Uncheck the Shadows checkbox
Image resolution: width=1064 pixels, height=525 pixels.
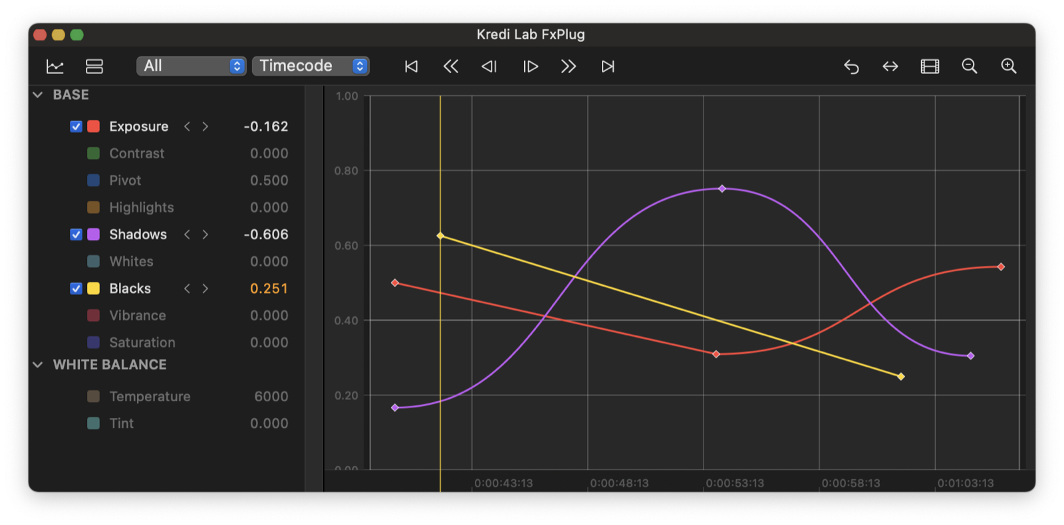pos(76,235)
